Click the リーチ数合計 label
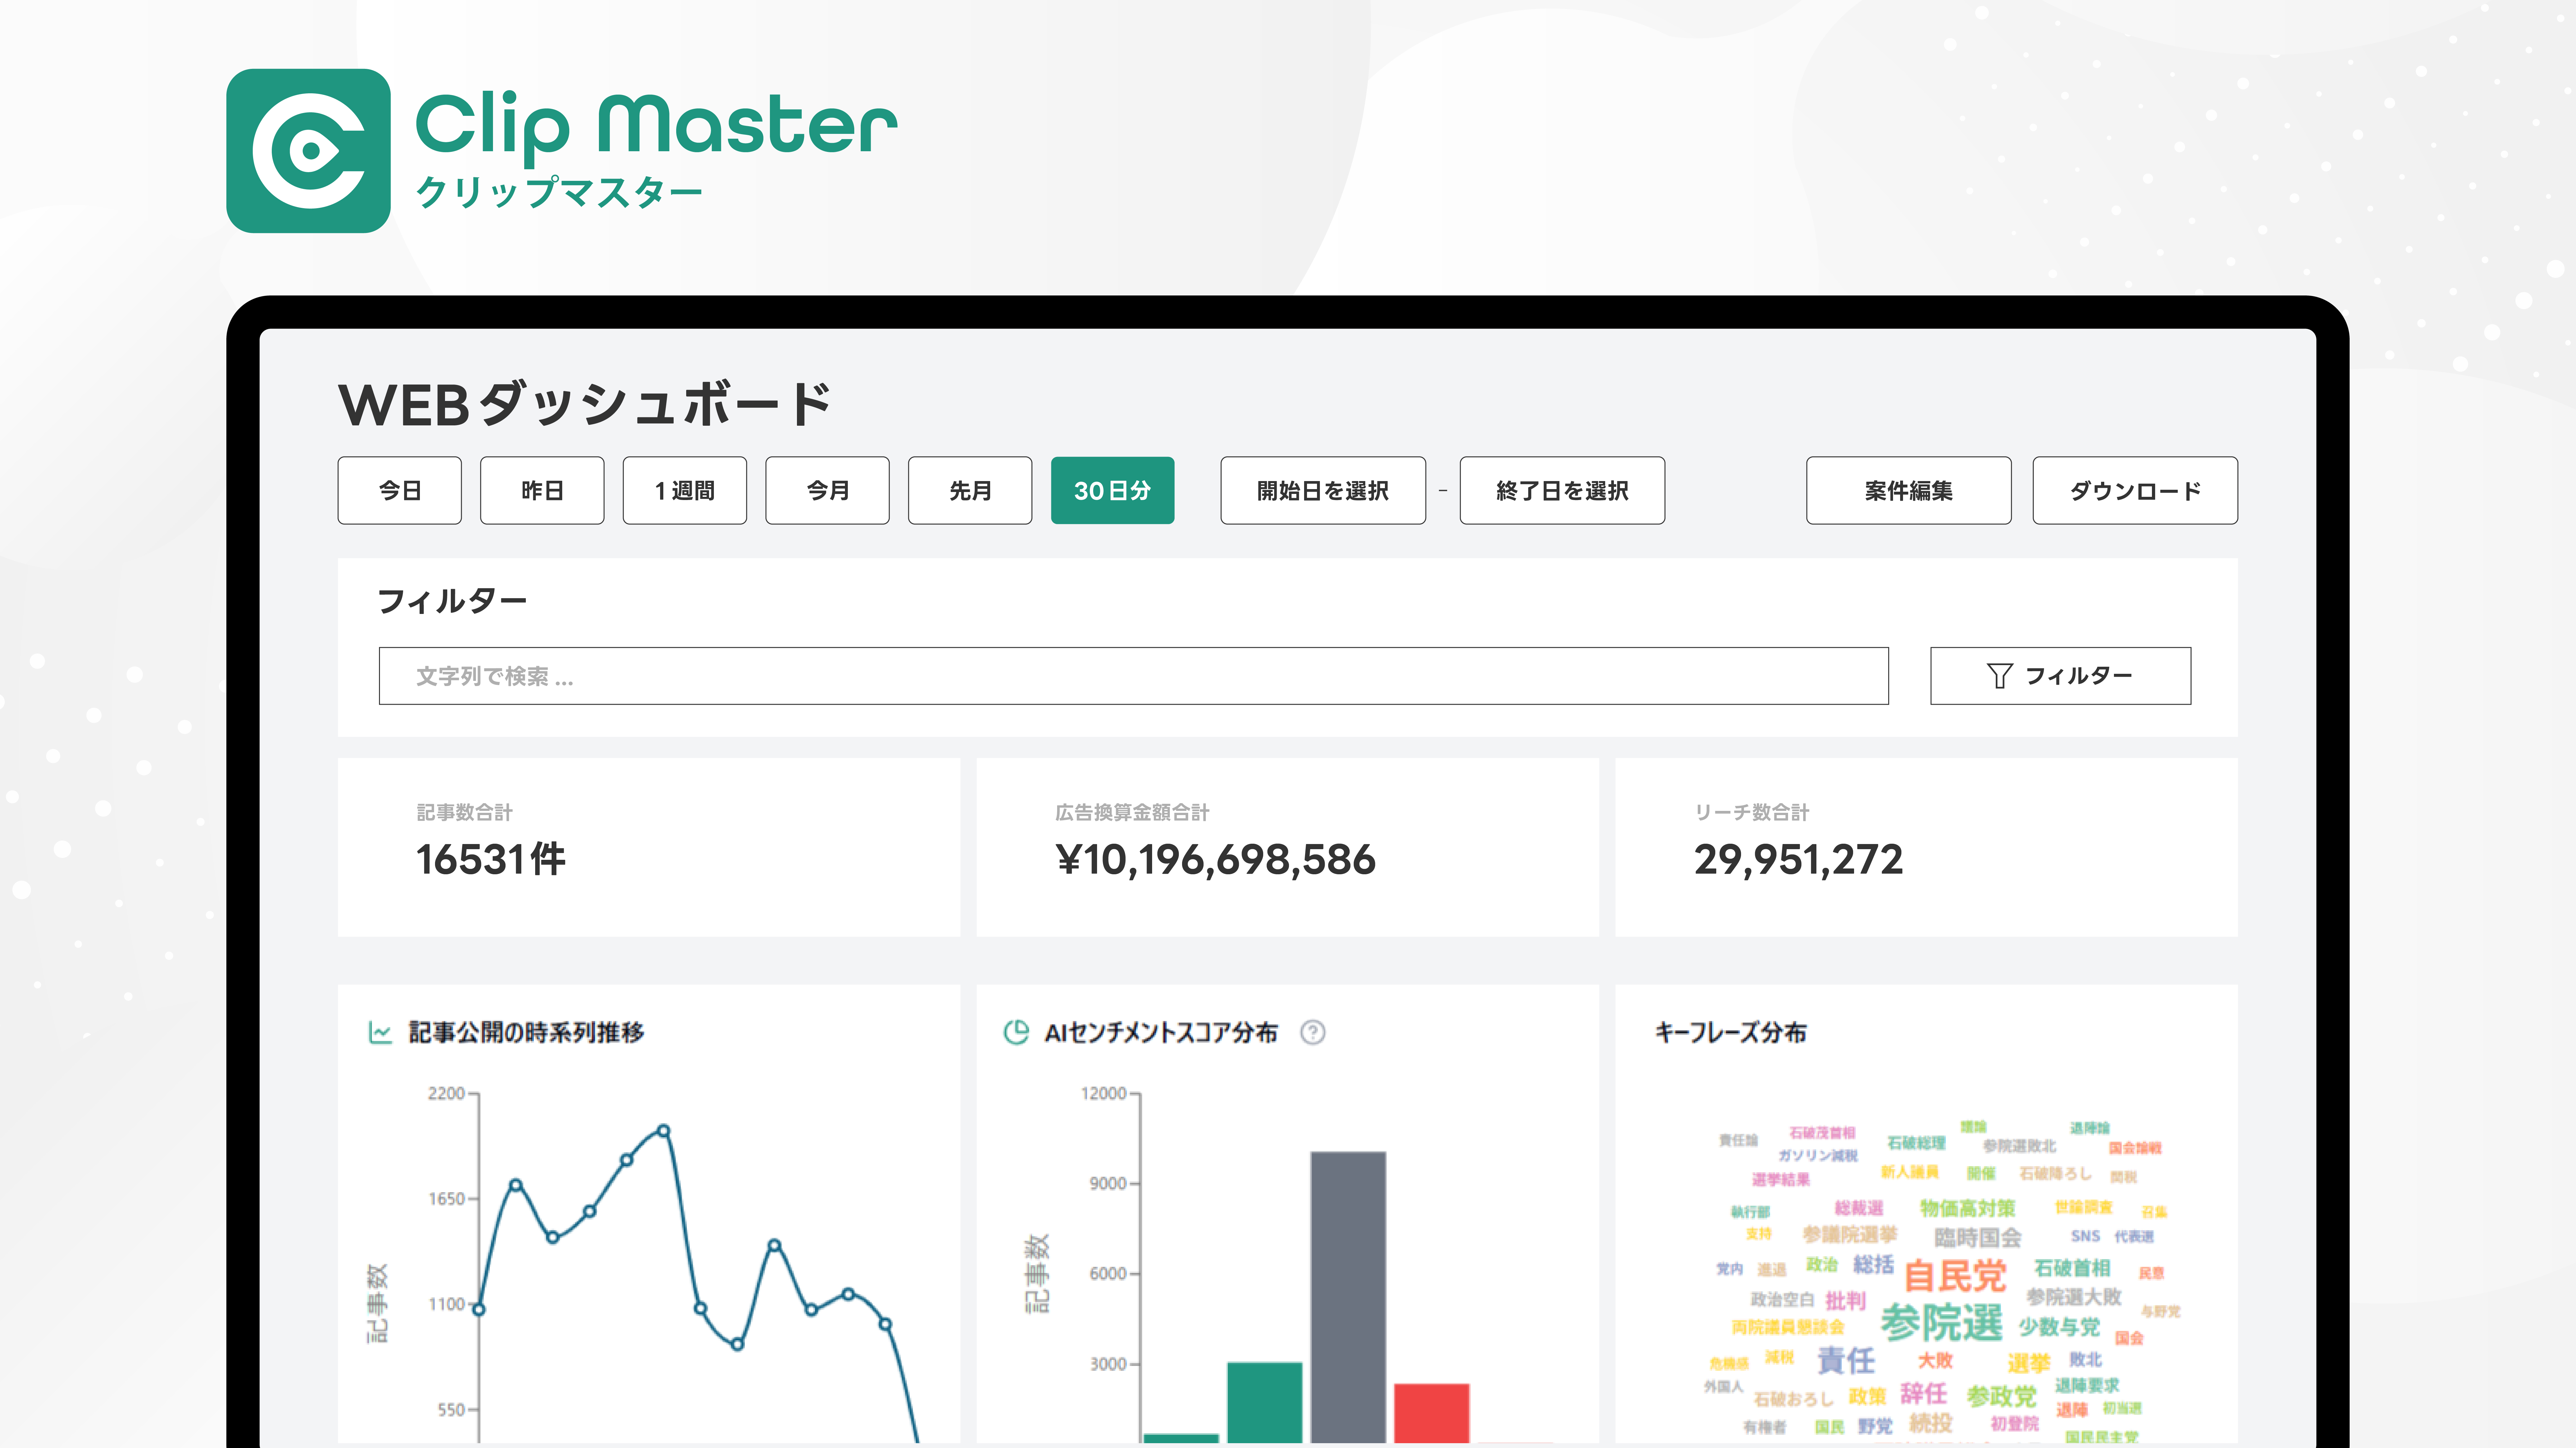Screen dimensions: 2576x1448 1752,812
